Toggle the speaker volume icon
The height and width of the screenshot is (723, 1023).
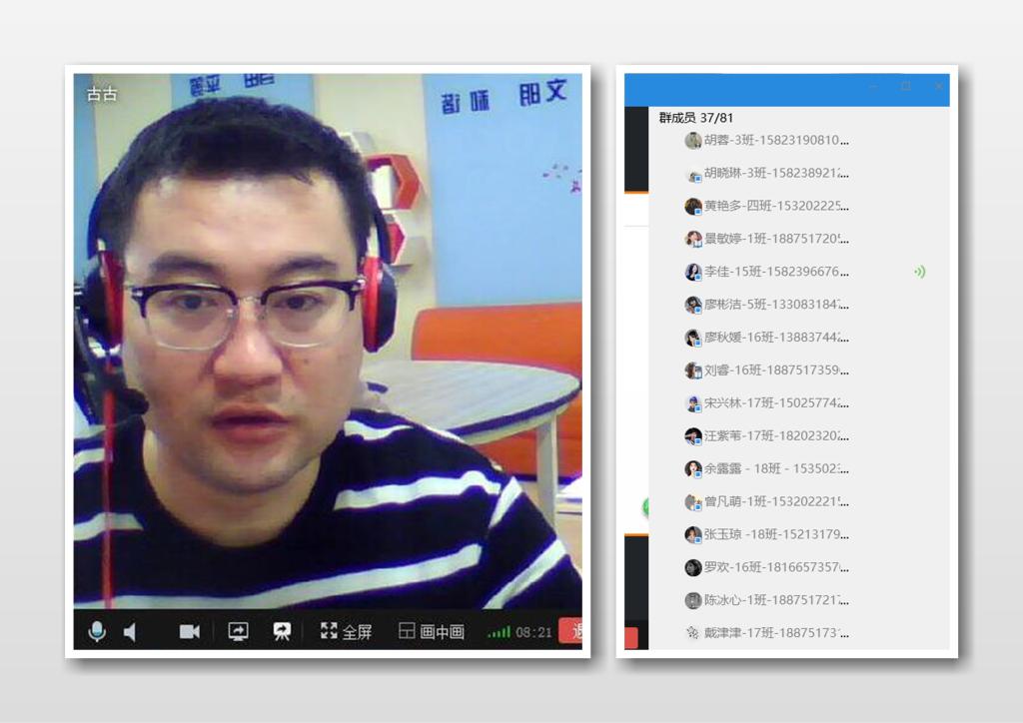click(130, 632)
